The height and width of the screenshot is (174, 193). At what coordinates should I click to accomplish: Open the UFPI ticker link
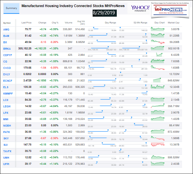[x=6, y=164]
